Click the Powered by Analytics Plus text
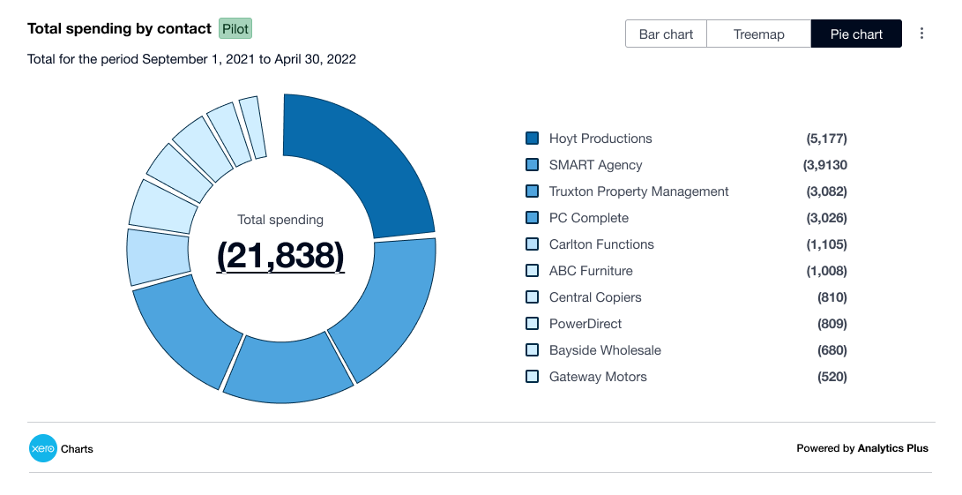This screenshot has height=495, width=962. [x=862, y=448]
